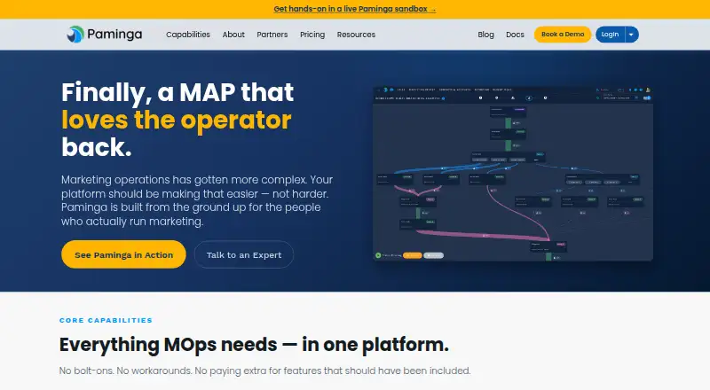Open the live Paminga sandbox banner link

354,9
